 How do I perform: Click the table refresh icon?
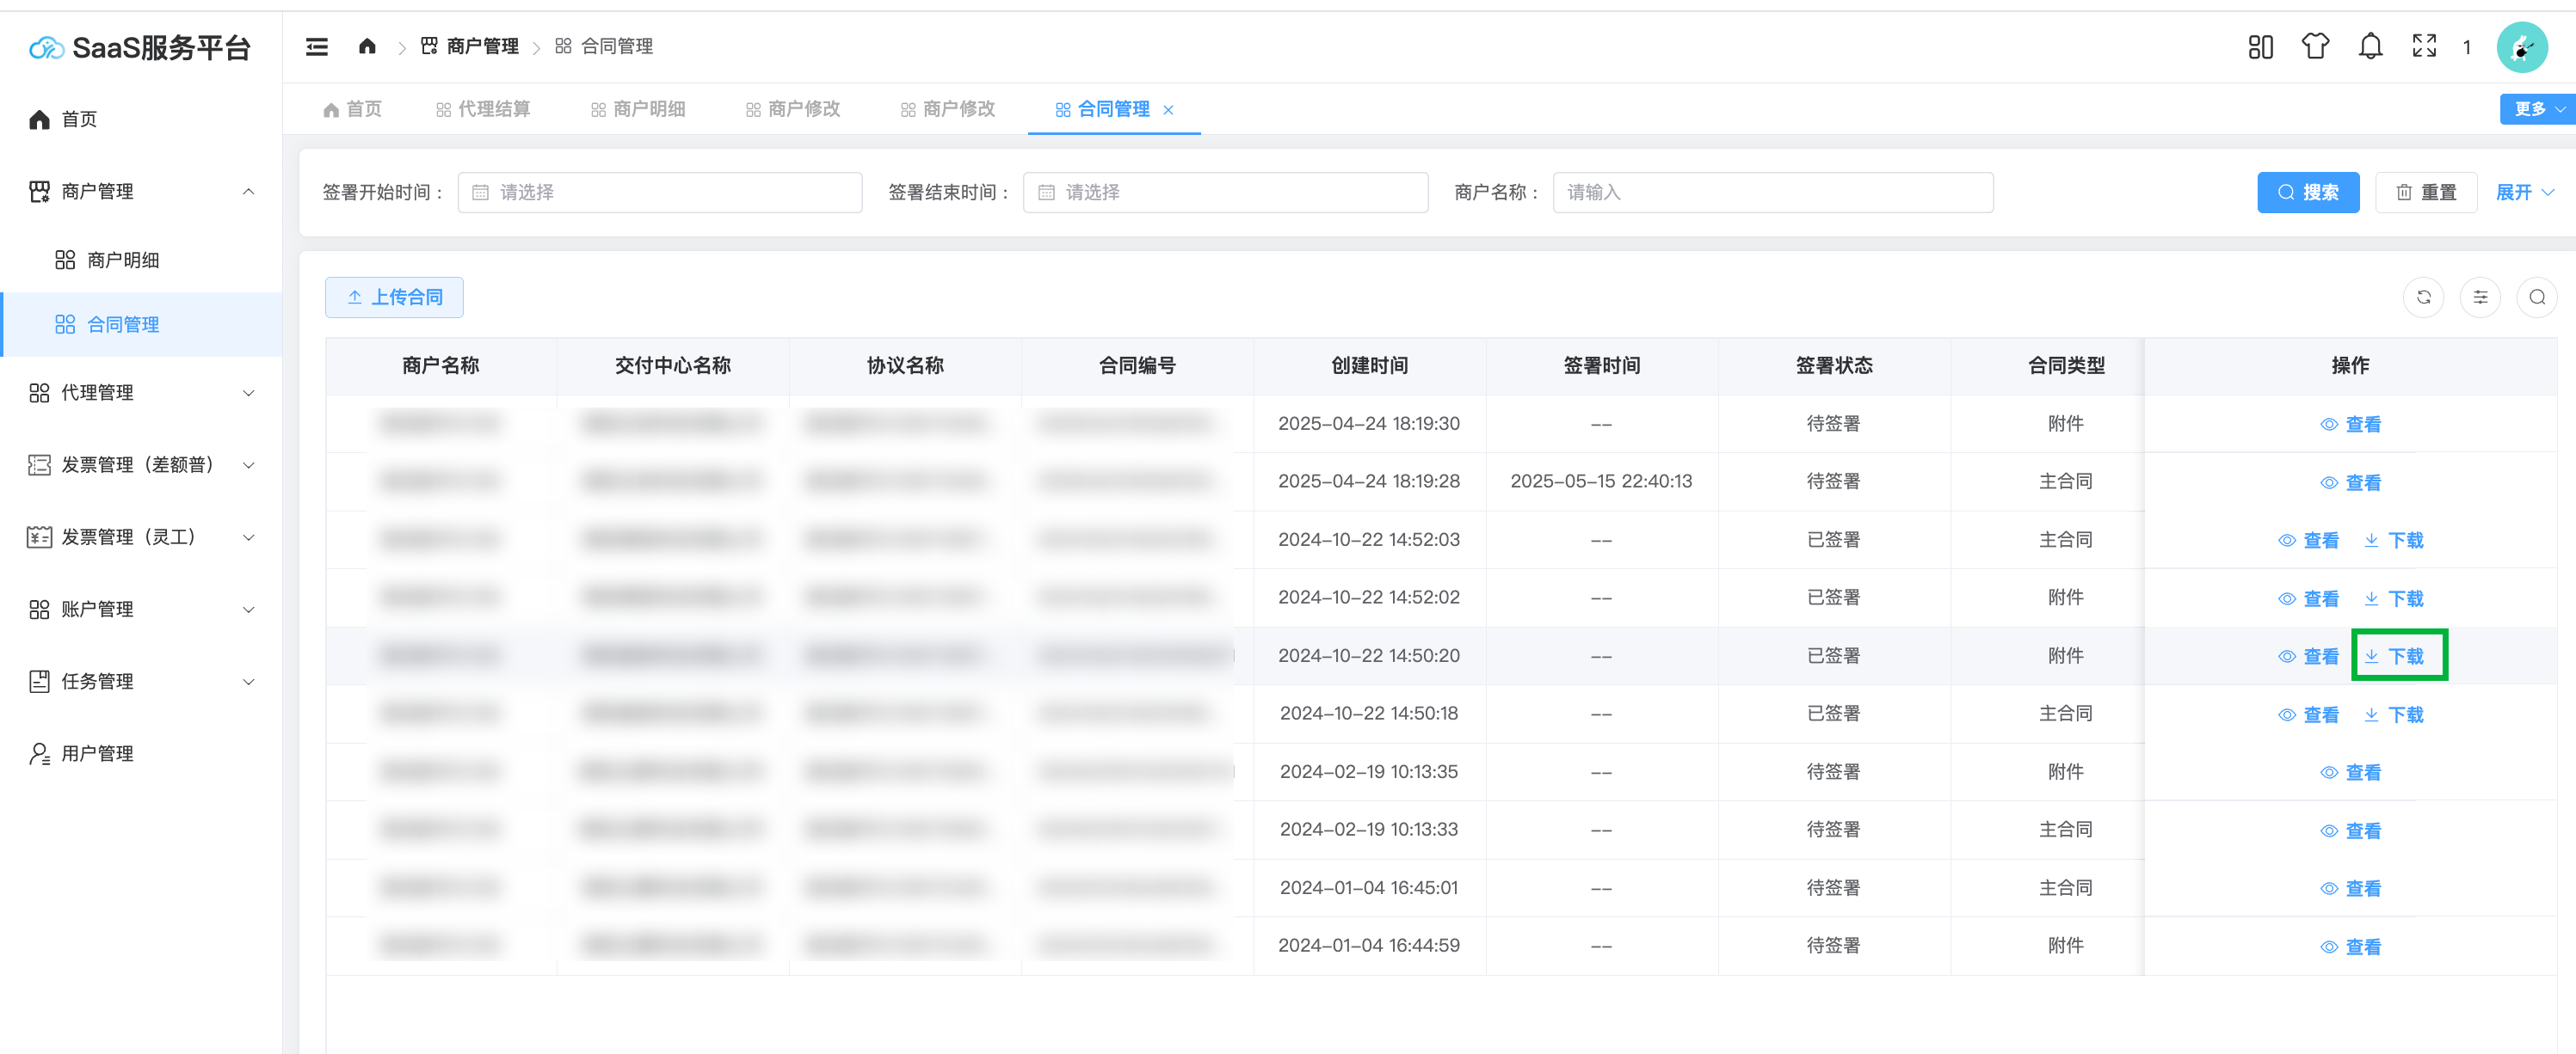coord(2423,297)
